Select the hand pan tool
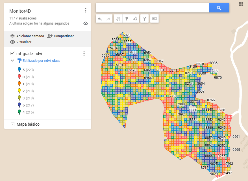Viewport: 248px width, 181px height. point(118,19)
